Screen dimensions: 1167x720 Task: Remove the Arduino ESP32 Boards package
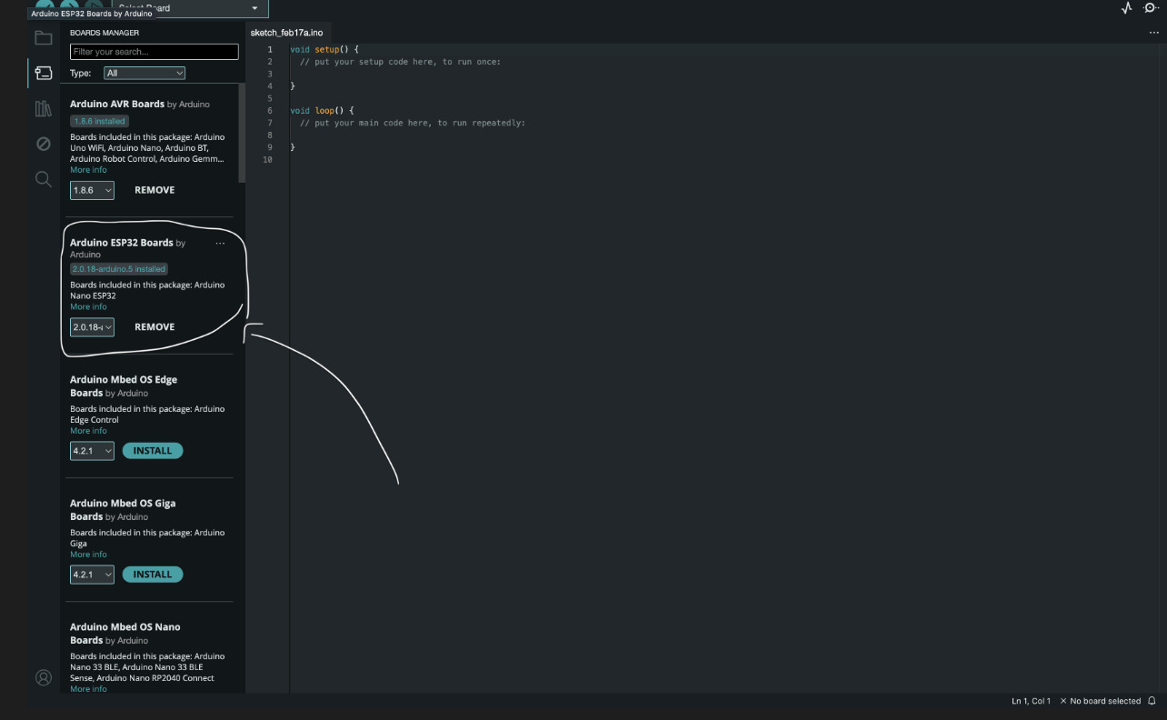155,327
